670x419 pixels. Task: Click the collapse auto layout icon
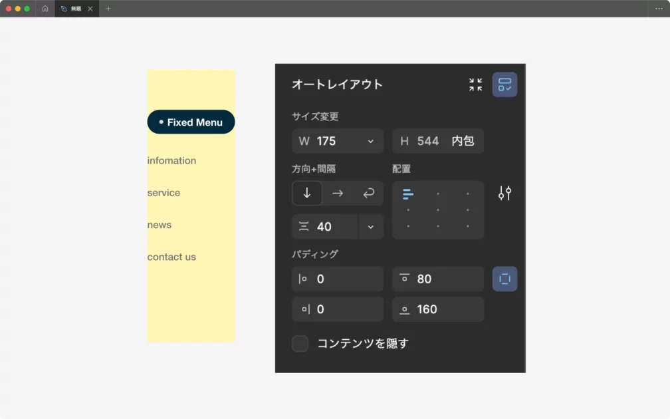[x=475, y=84]
